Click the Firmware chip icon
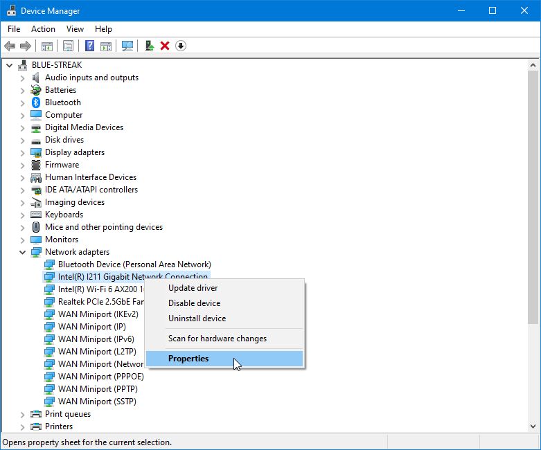The height and width of the screenshot is (450, 541). click(x=36, y=165)
